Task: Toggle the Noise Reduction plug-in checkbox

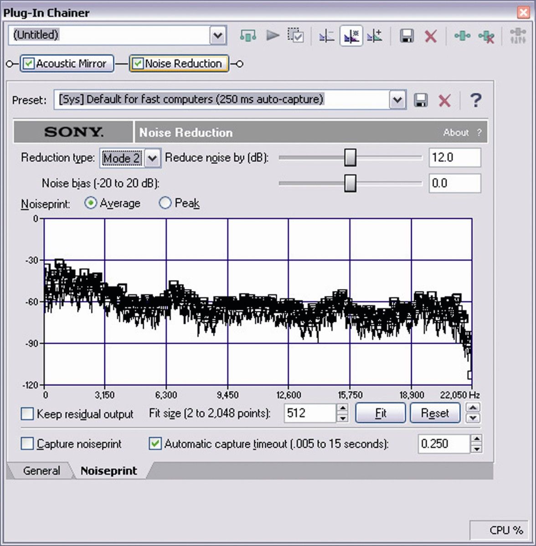Action: tap(138, 64)
